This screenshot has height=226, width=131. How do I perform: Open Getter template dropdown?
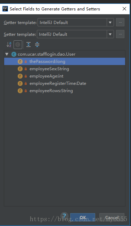(x=110, y=22)
